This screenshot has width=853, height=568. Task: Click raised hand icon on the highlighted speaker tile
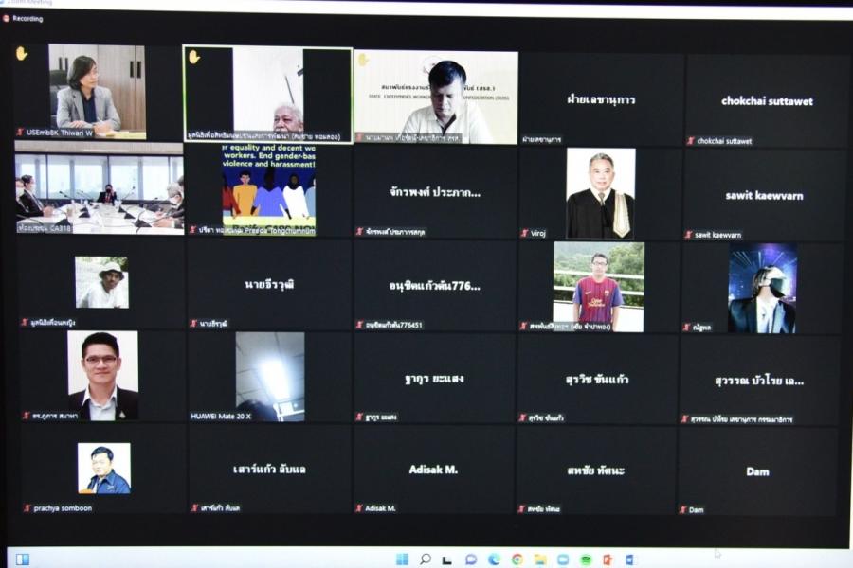pyautogui.click(x=194, y=57)
